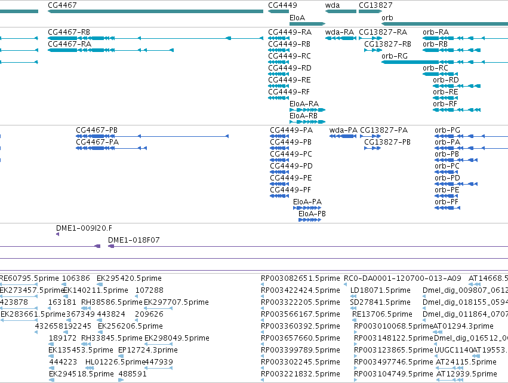Image resolution: width=508 pixels, height=383 pixels.
Task: Click the CG4449-PF protein label
Action: pos(291,190)
